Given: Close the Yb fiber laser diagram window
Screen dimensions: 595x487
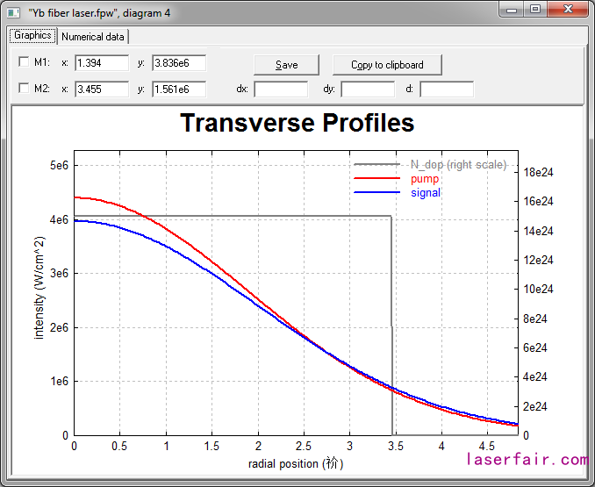Looking at the screenshot, I should pyautogui.click(x=566, y=9).
